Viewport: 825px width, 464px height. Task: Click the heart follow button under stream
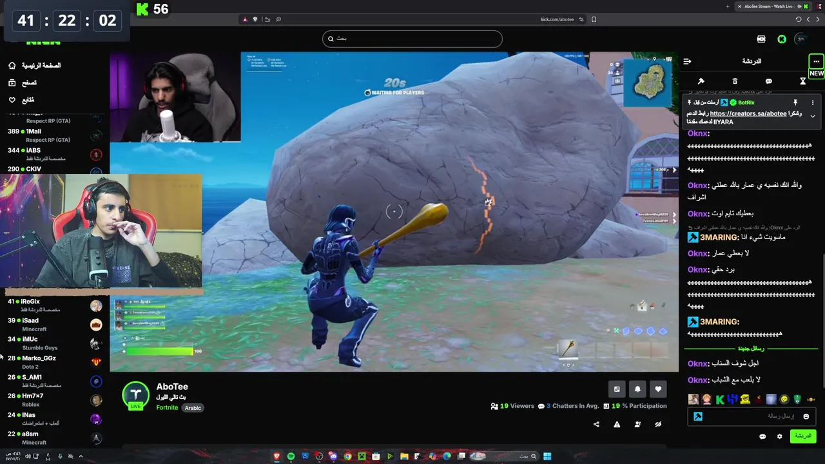[x=658, y=389]
